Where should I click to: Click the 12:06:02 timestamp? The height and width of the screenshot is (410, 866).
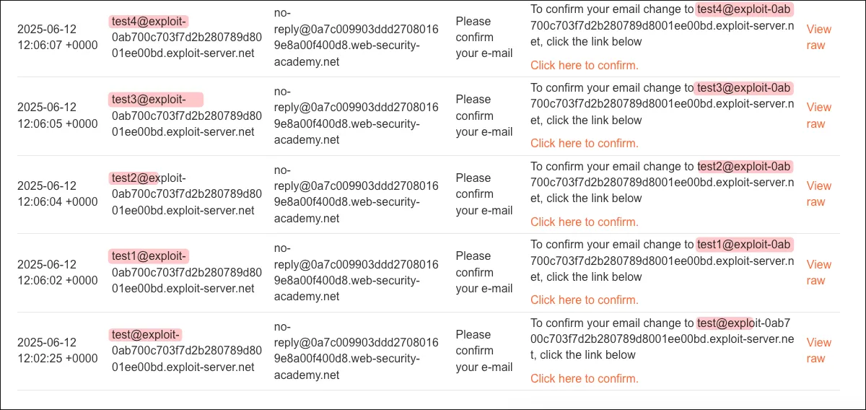57,272
